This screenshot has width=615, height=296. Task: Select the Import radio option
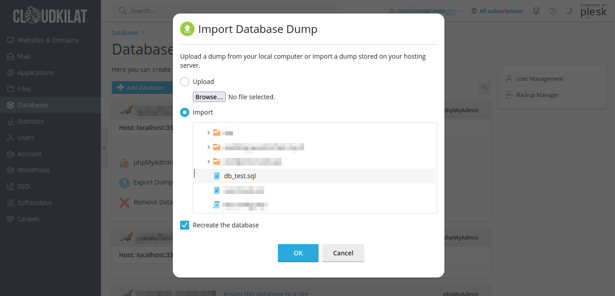(x=185, y=112)
